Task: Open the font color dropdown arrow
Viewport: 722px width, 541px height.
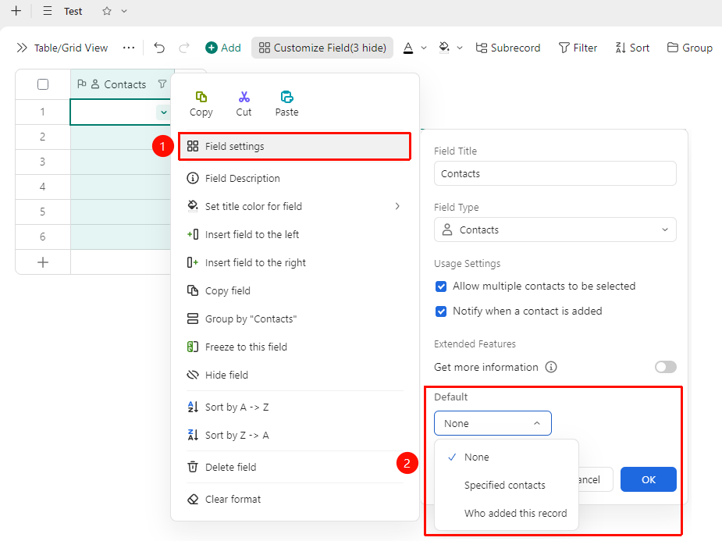Action: [x=424, y=48]
